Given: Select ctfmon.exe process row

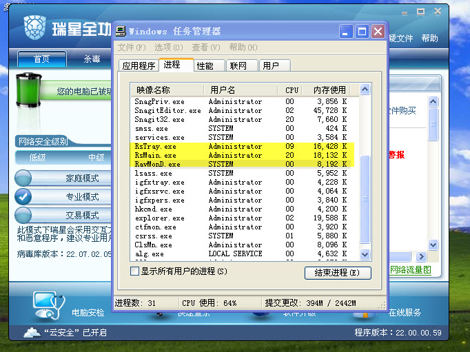Looking at the screenshot, I should point(243,227).
